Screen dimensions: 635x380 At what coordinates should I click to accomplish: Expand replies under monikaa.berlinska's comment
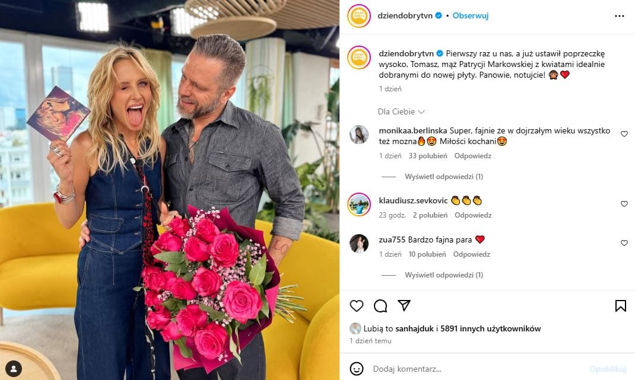(444, 177)
